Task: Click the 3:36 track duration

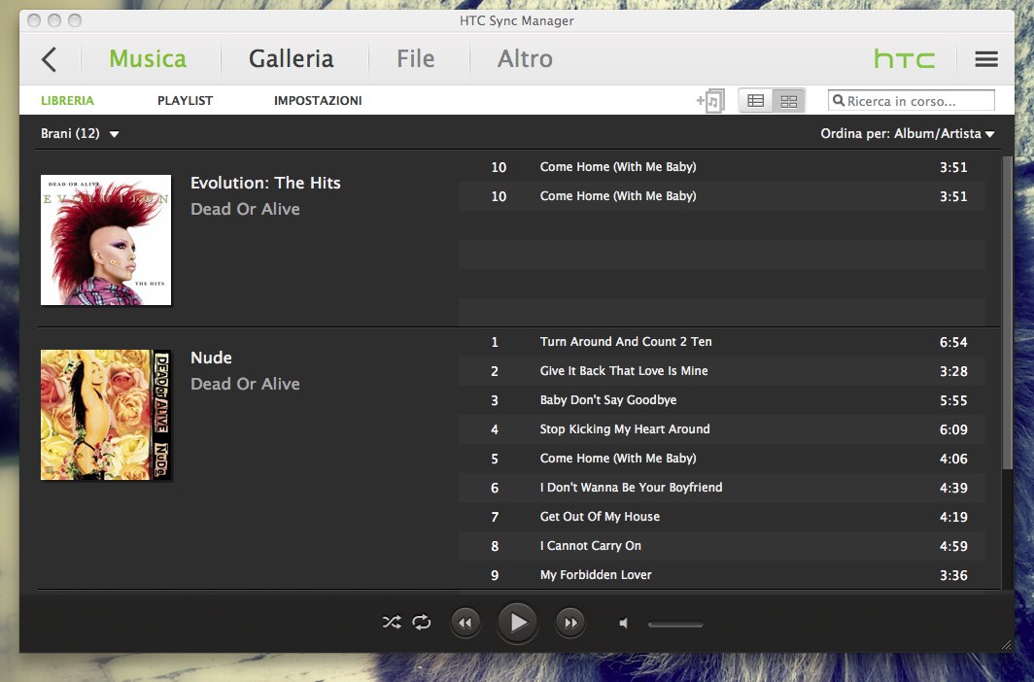Action: click(x=953, y=575)
